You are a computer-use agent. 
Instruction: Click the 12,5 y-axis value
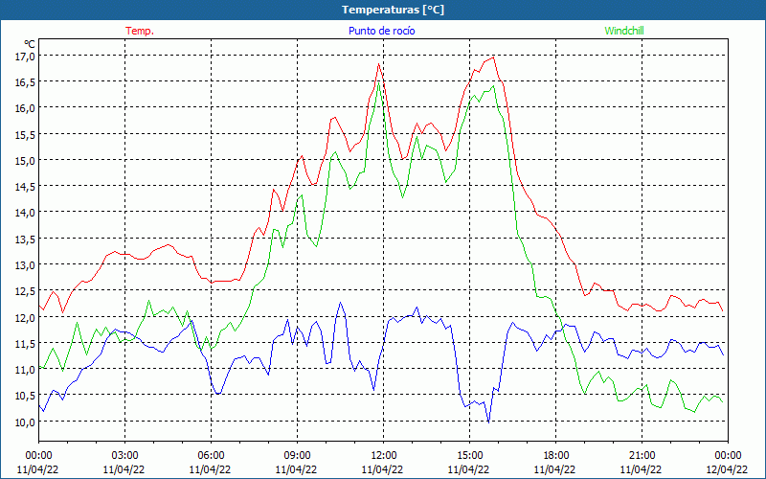tap(25, 291)
